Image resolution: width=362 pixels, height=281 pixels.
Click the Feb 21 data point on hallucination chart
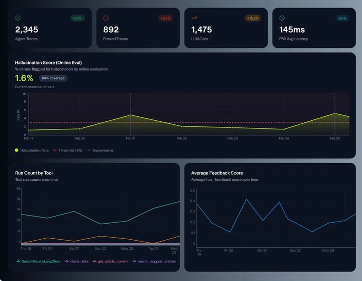click(x=131, y=115)
